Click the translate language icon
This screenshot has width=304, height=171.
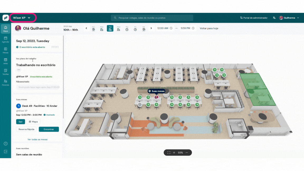coord(274,18)
